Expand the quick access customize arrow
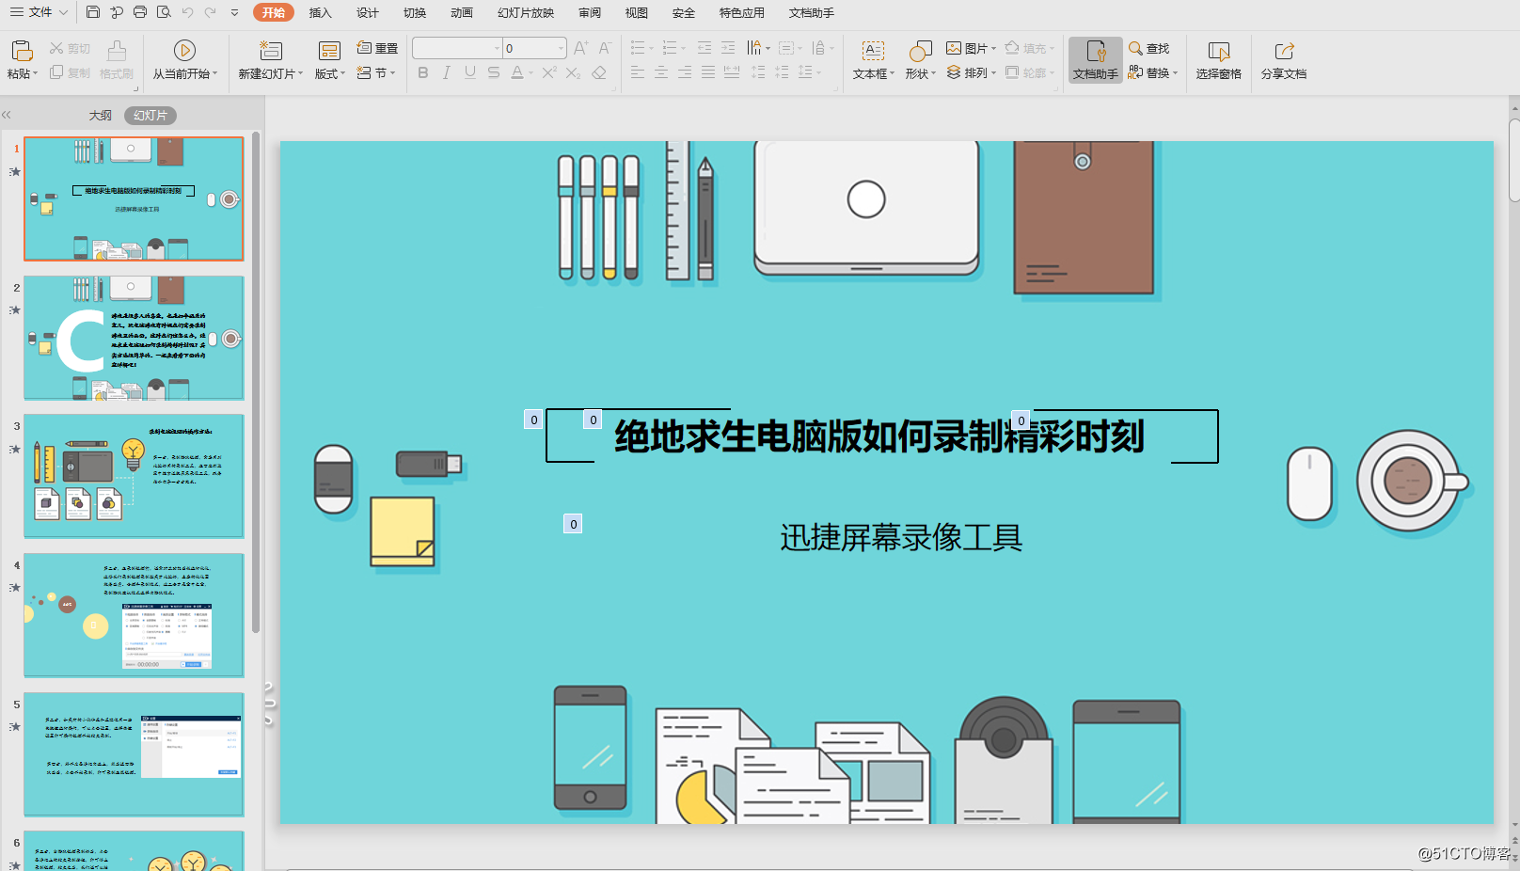Image resolution: width=1520 pixels, height=871 pixels. (x=235, y=12)
